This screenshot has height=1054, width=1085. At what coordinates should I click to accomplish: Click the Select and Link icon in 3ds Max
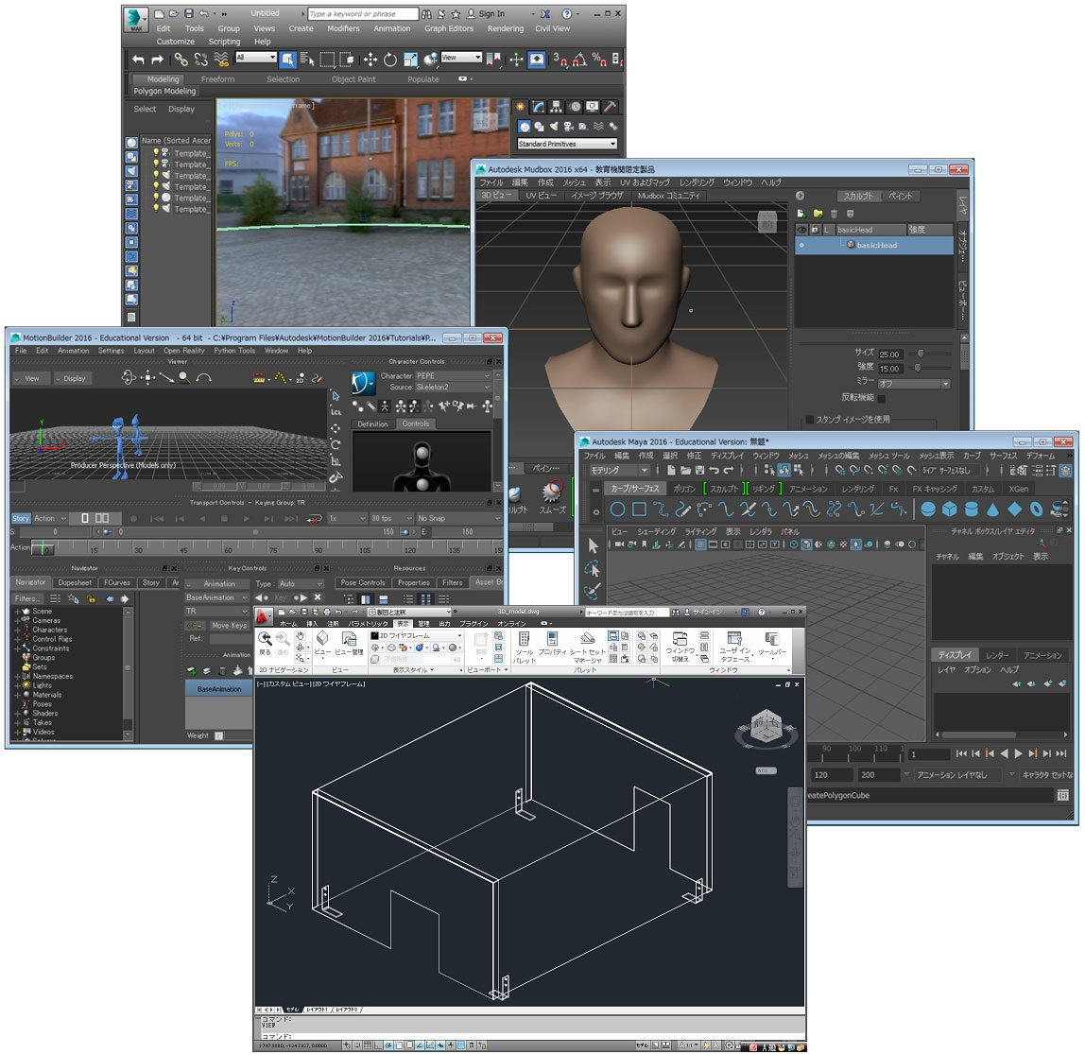[x=181, y=60]
